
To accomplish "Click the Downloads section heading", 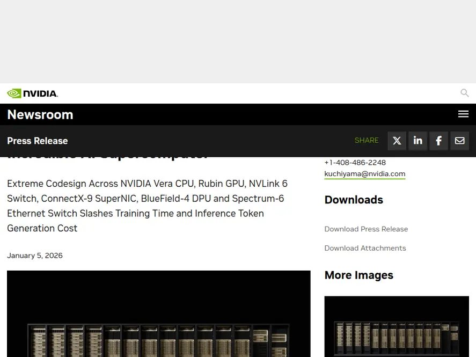I will click(x=354, y=200).
